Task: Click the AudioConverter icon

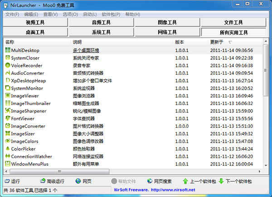Action: (x=8, y=73)
